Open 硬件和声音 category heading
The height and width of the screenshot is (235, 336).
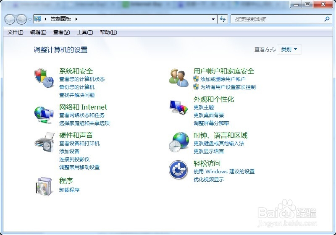click(x=76, y=135)
